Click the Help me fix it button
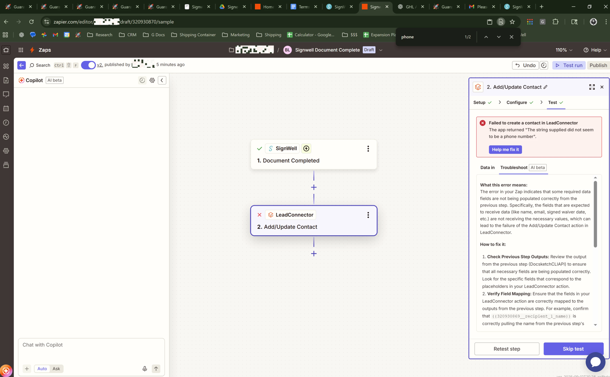 coord(505,149)
